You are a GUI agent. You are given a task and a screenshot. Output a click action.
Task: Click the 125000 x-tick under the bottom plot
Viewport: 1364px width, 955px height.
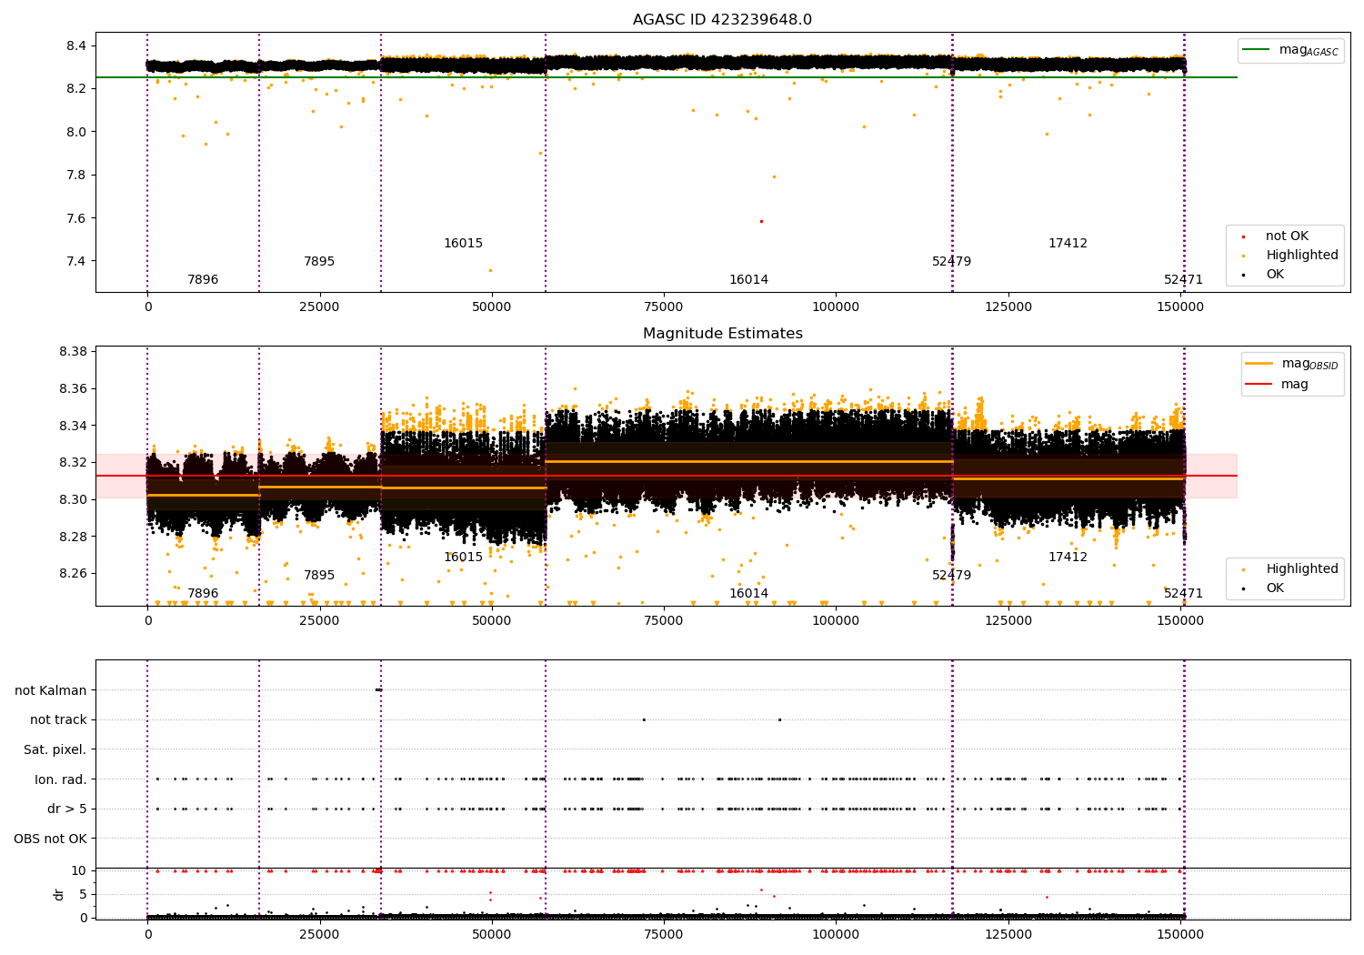coord(1008,935)
